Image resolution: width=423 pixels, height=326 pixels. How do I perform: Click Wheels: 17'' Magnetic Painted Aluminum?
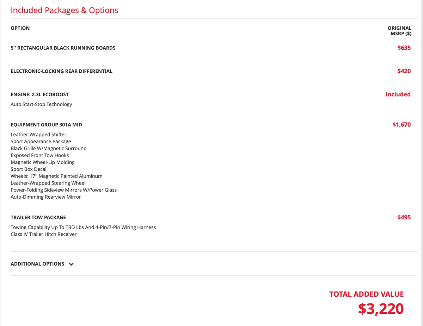[57, 176]
